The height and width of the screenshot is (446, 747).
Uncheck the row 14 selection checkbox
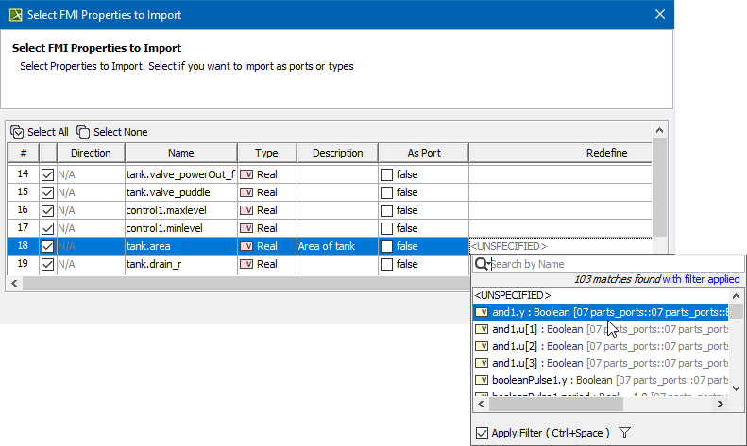47,174
